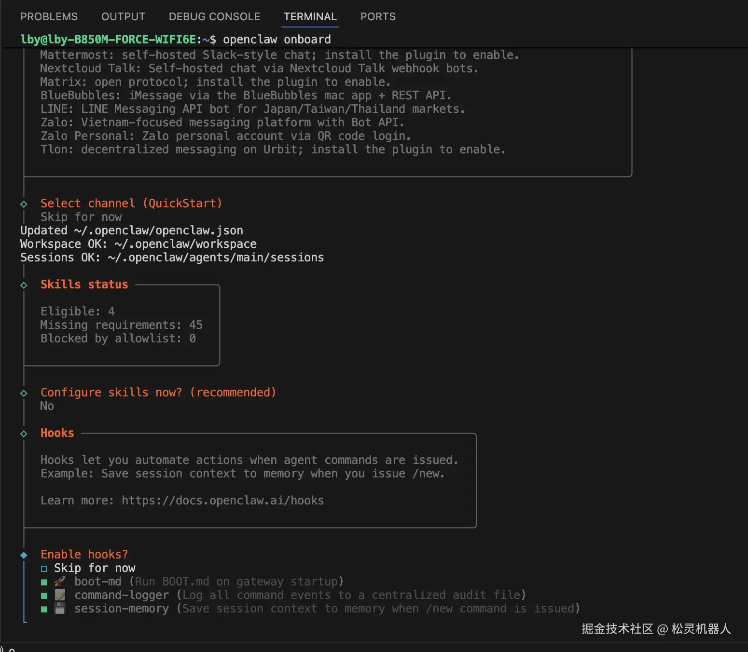Click the floppy disk icon beside session-memory
The image size is (748, 652).
pyautogui.click(x=60, y=609)
